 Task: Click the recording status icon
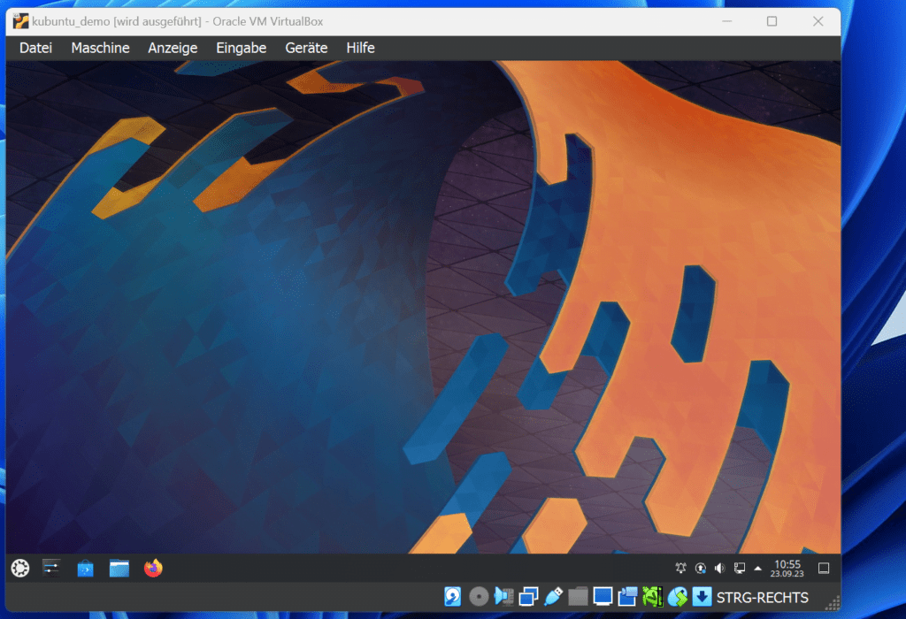tap(627, 597)
